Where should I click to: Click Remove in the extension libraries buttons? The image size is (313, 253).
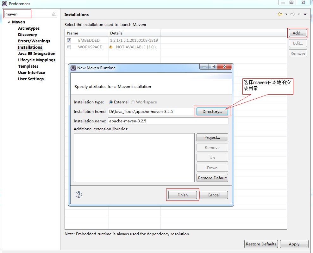tap(212, 148)
